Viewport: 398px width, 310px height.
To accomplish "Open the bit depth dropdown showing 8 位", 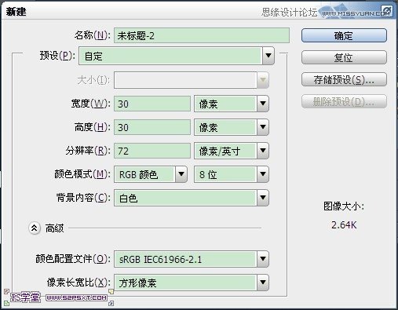I will pyautogui.click(x=232, y=174).
